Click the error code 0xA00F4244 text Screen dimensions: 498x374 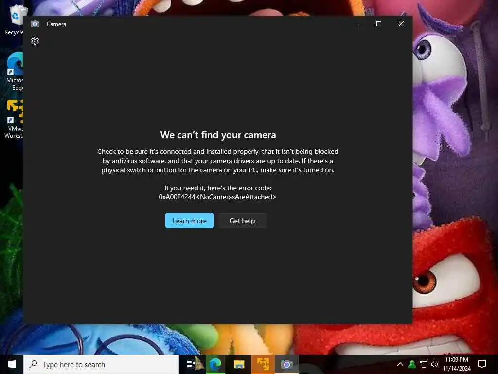click(x=217, y=197)
